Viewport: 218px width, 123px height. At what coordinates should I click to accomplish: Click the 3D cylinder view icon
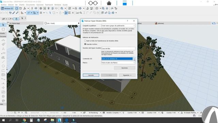[20, 8]
